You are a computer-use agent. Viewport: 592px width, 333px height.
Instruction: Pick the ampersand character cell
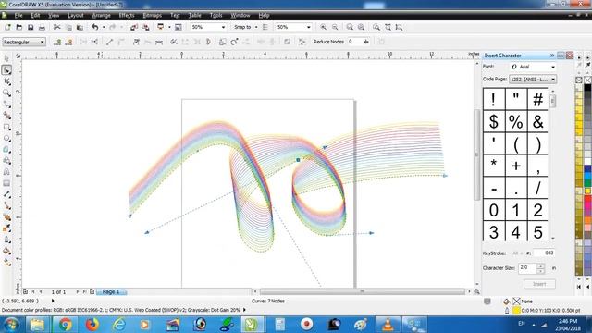[537, 121]
